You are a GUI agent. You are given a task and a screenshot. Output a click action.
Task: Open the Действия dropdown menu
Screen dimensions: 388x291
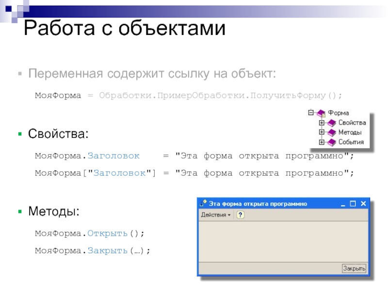click(x=216, y=215)
